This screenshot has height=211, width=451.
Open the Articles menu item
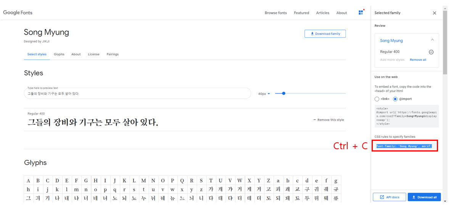point(323,13)
